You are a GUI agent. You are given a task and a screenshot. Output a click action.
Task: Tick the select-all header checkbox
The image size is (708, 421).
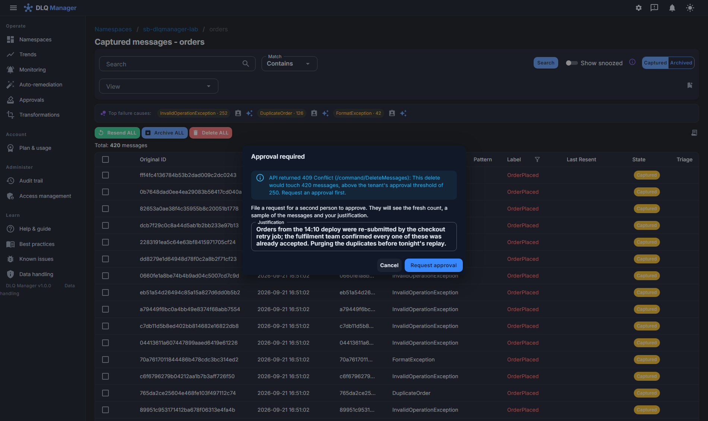click(105, 159)
